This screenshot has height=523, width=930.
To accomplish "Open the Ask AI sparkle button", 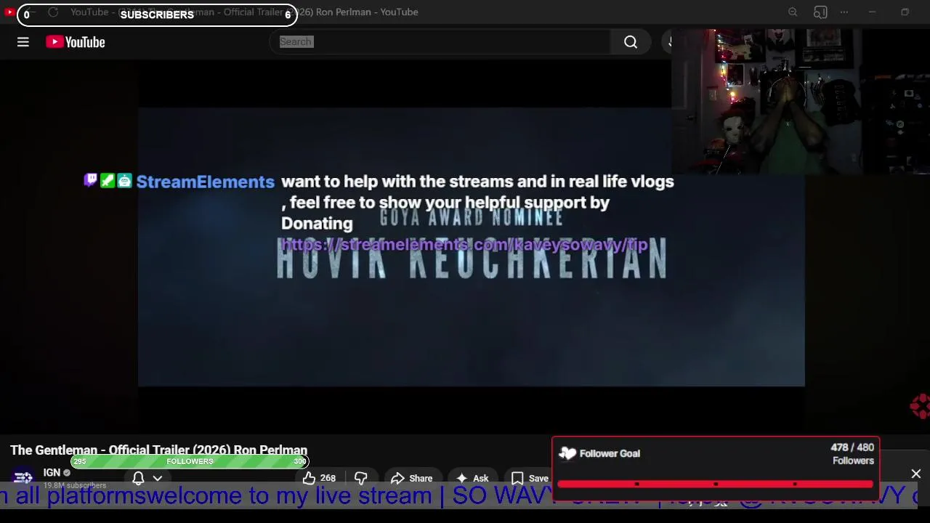I will (472, 478).
